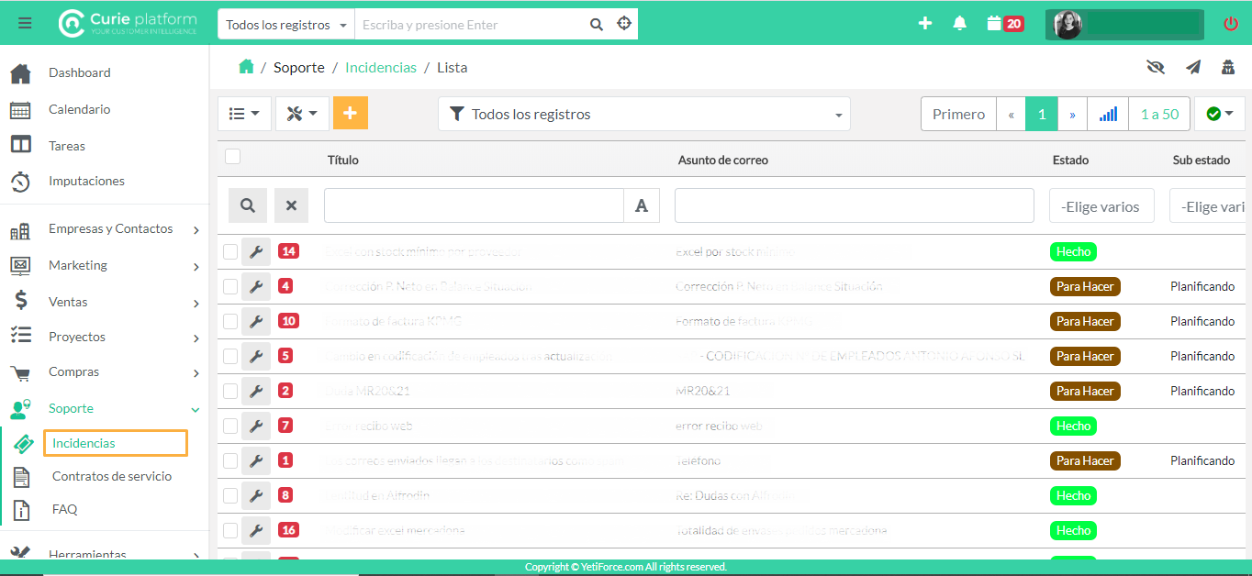Click the bell notifications icon
The width and height of the screenshot is (1252, 576).
(x=959, y=24)
